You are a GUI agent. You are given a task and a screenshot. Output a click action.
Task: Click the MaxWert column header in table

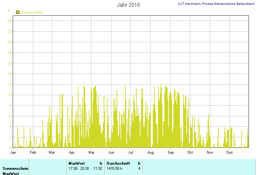pos(77,163)
